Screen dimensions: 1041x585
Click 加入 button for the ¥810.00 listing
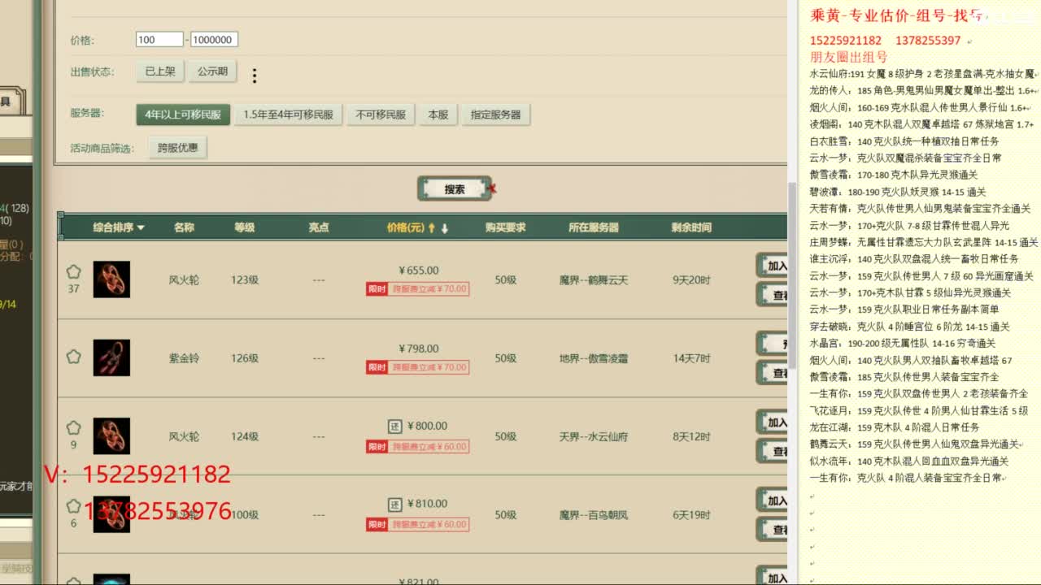(x=773, y=500)
